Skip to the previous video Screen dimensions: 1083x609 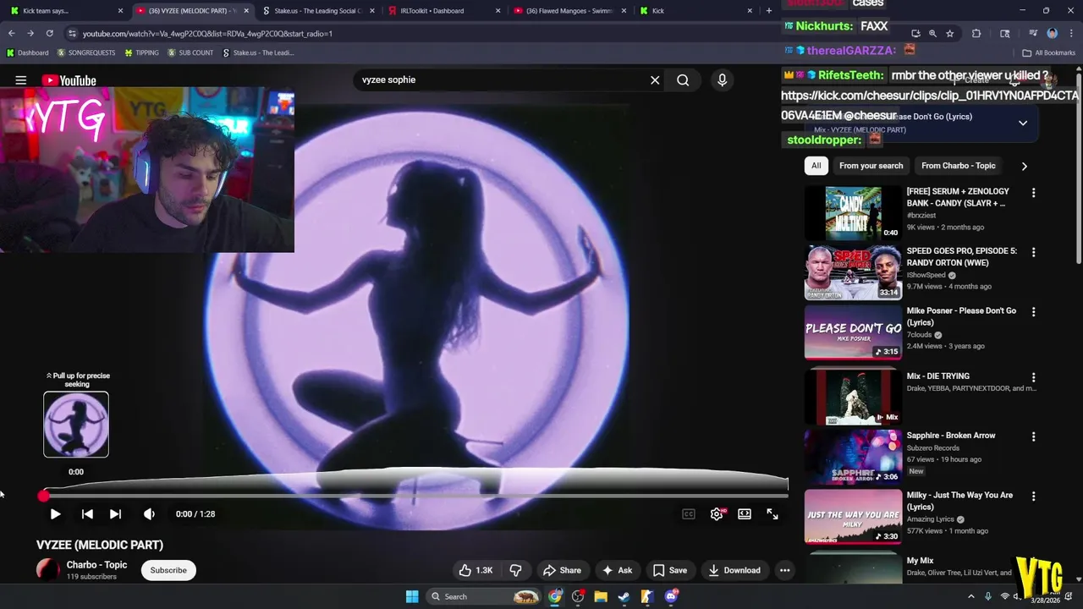click(x=87, y=513)
